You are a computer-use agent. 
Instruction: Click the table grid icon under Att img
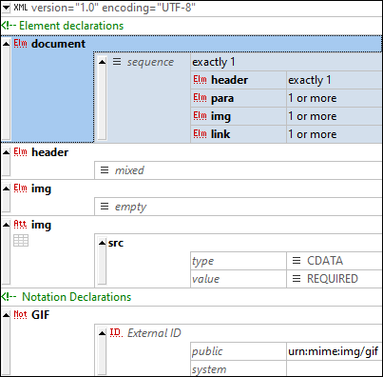point(21,240)
